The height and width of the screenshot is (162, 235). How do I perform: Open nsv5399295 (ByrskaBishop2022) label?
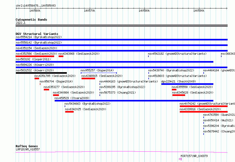[122, 87]
